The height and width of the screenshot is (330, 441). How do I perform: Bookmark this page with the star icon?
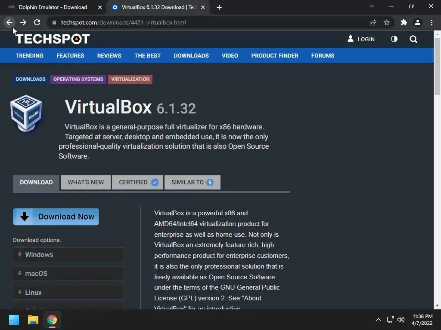click(387, 22)
